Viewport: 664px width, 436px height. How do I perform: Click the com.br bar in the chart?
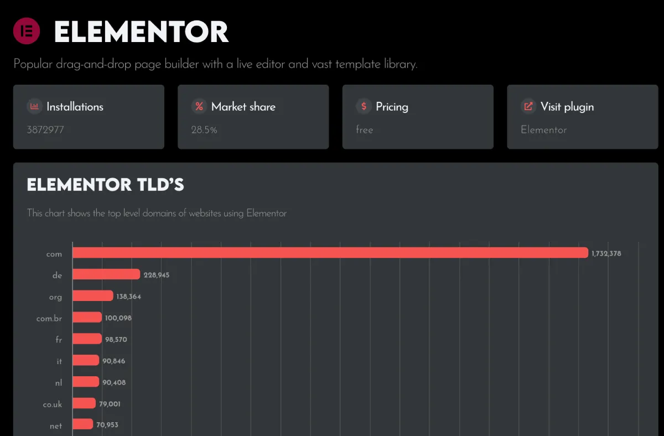[87, 318]
